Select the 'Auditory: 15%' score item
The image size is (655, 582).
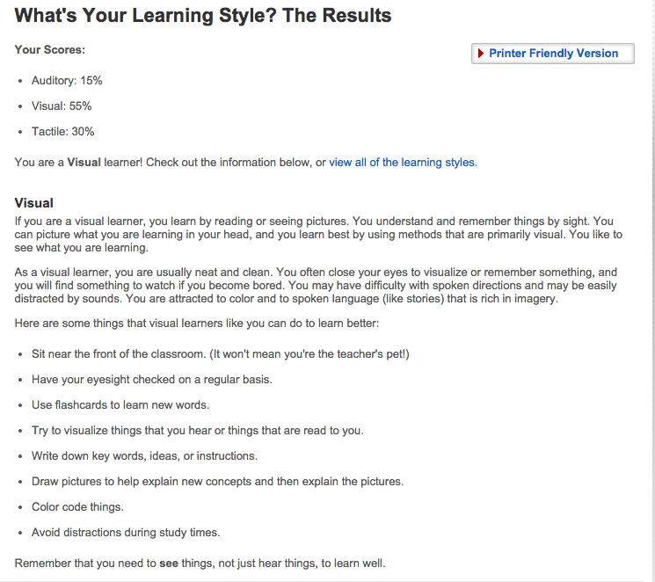[x=67, y=81]
